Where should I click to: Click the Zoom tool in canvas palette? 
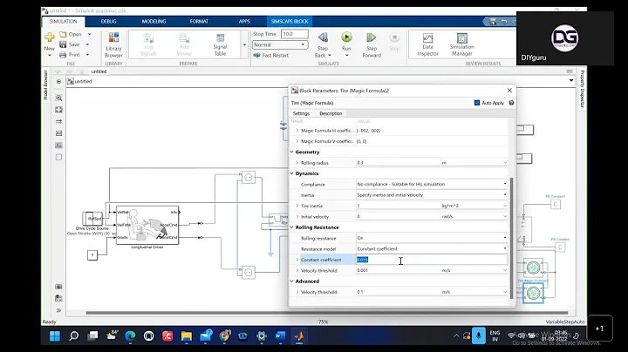click(59, 98)
